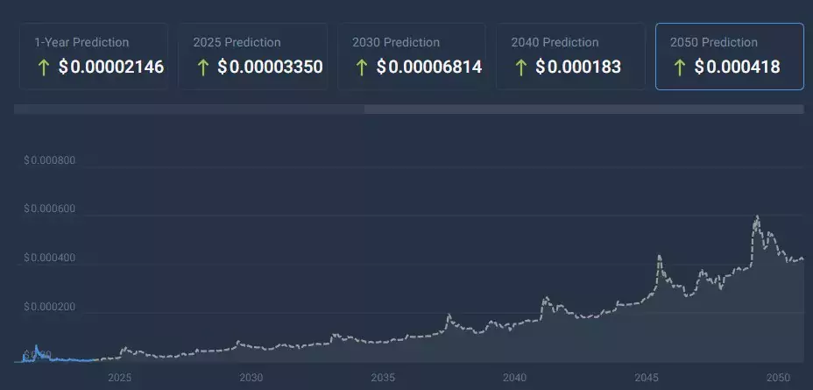Click the 2025 x-axis label
This screenshot has height=390, width=813.
click(119, 378)
